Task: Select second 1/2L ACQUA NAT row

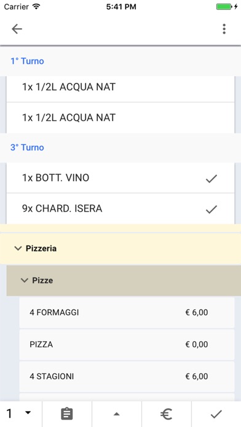Action: [x=120, y=118]
